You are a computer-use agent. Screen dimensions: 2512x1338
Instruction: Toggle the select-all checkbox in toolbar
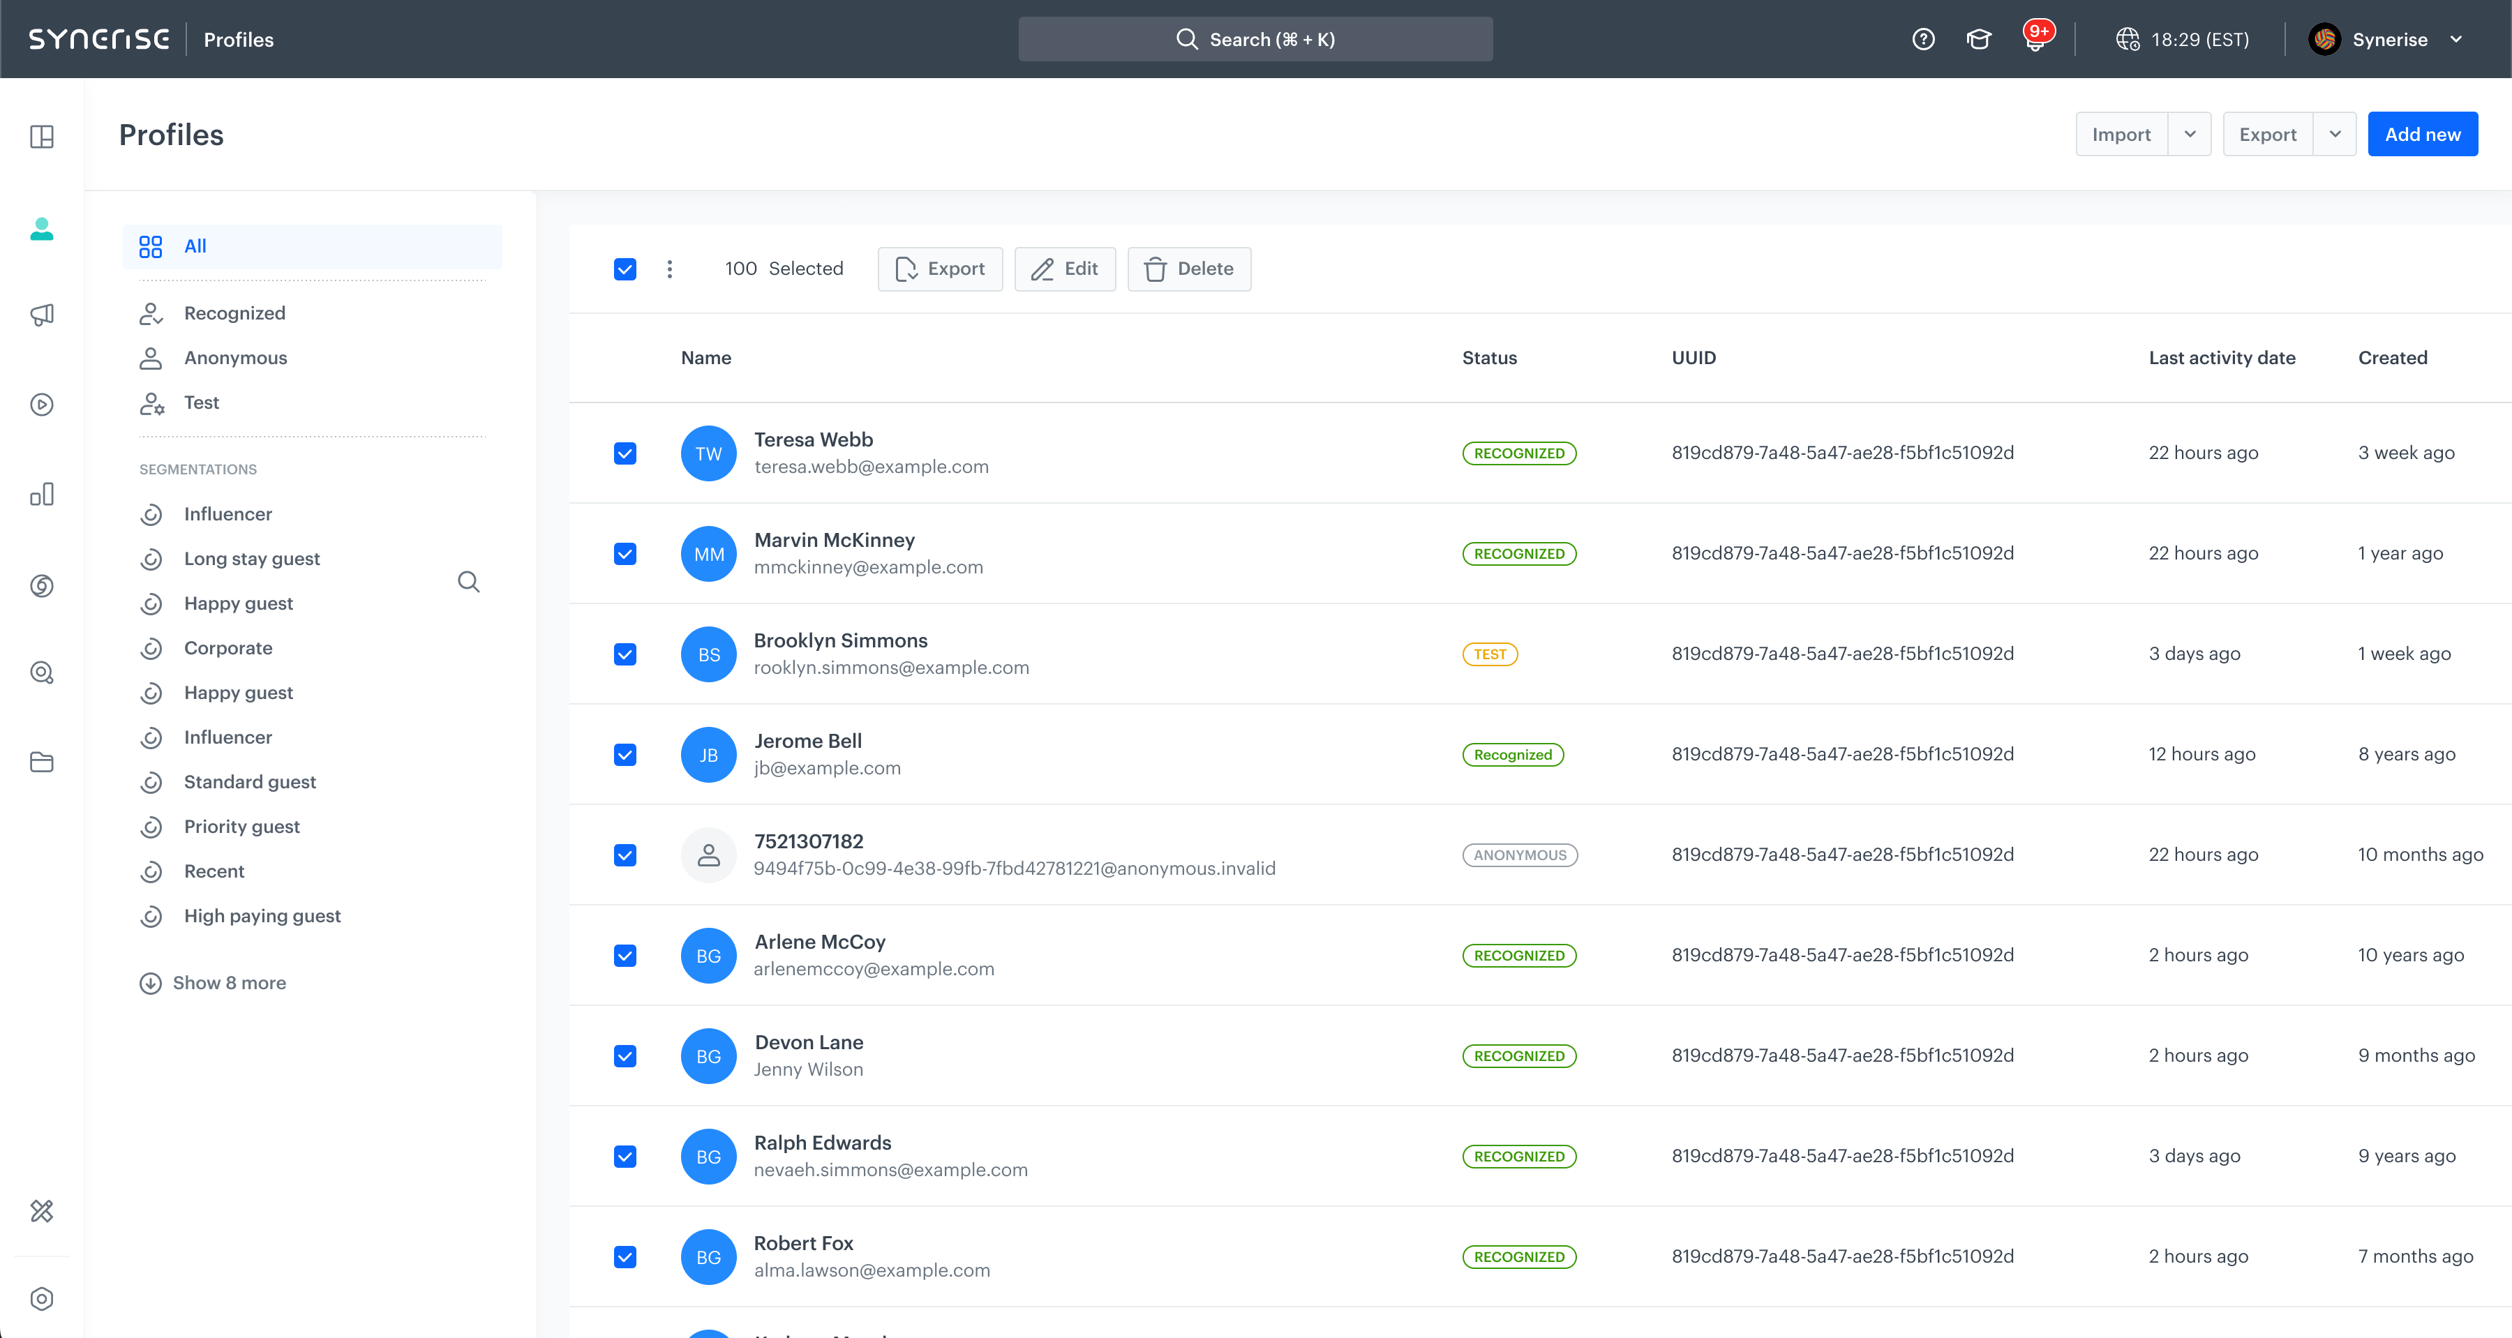tap(625, 269)
